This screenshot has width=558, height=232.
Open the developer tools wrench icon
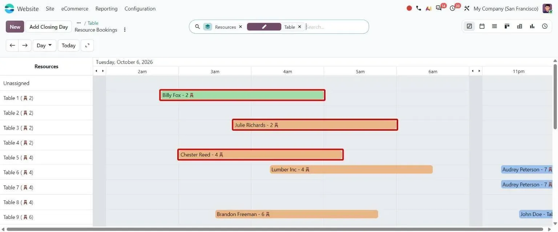(x=467, y=8)
